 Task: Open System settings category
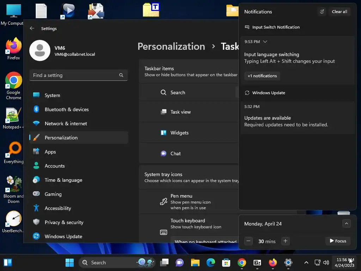[x=79, y=95]
